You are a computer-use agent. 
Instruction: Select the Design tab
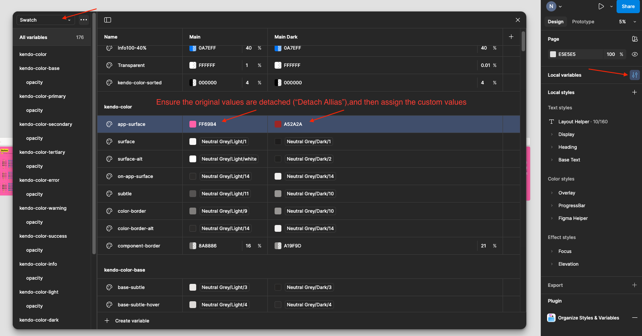point(555,22)
